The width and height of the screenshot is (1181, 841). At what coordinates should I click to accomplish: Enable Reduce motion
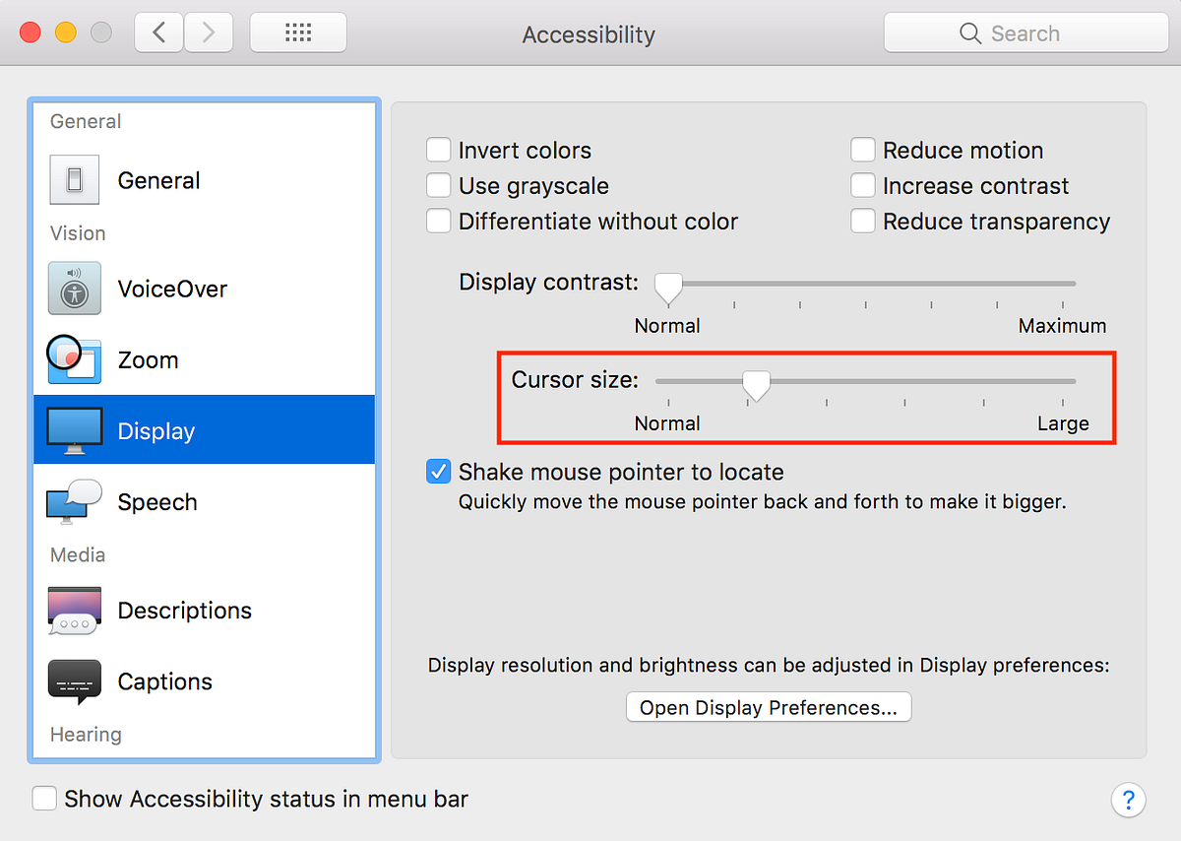point(862,149)
